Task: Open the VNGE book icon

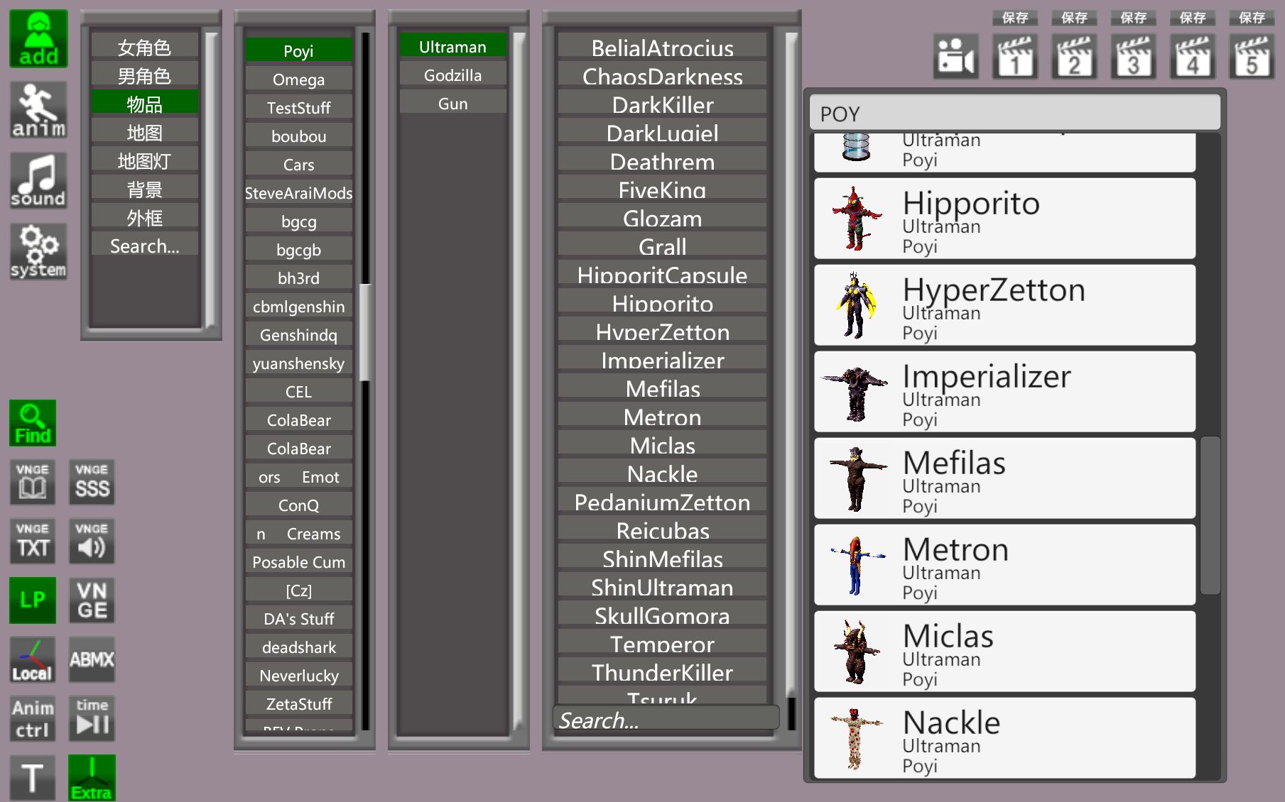Action: tap(33, 482)
